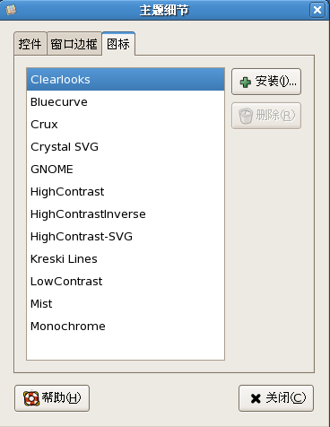Select HighContrastInverse theme row
The image size is (330, 427).
point(126,214)
